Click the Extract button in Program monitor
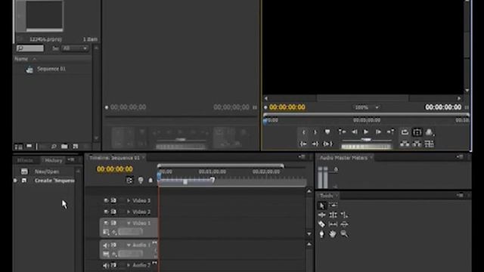 point(417,144)
